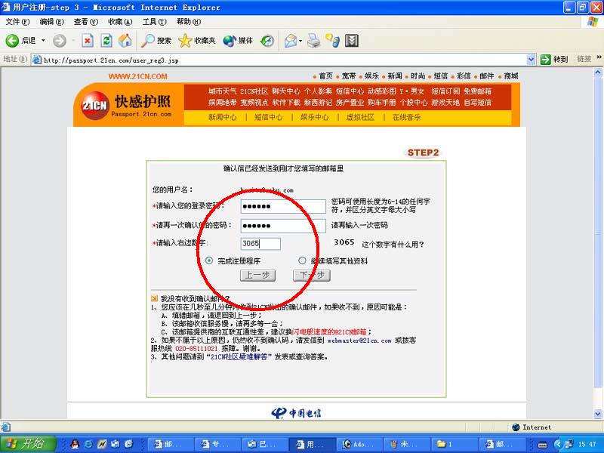Go to the Home page icon
The width and height of the screenshot is (604, 453).
(125, 41)
